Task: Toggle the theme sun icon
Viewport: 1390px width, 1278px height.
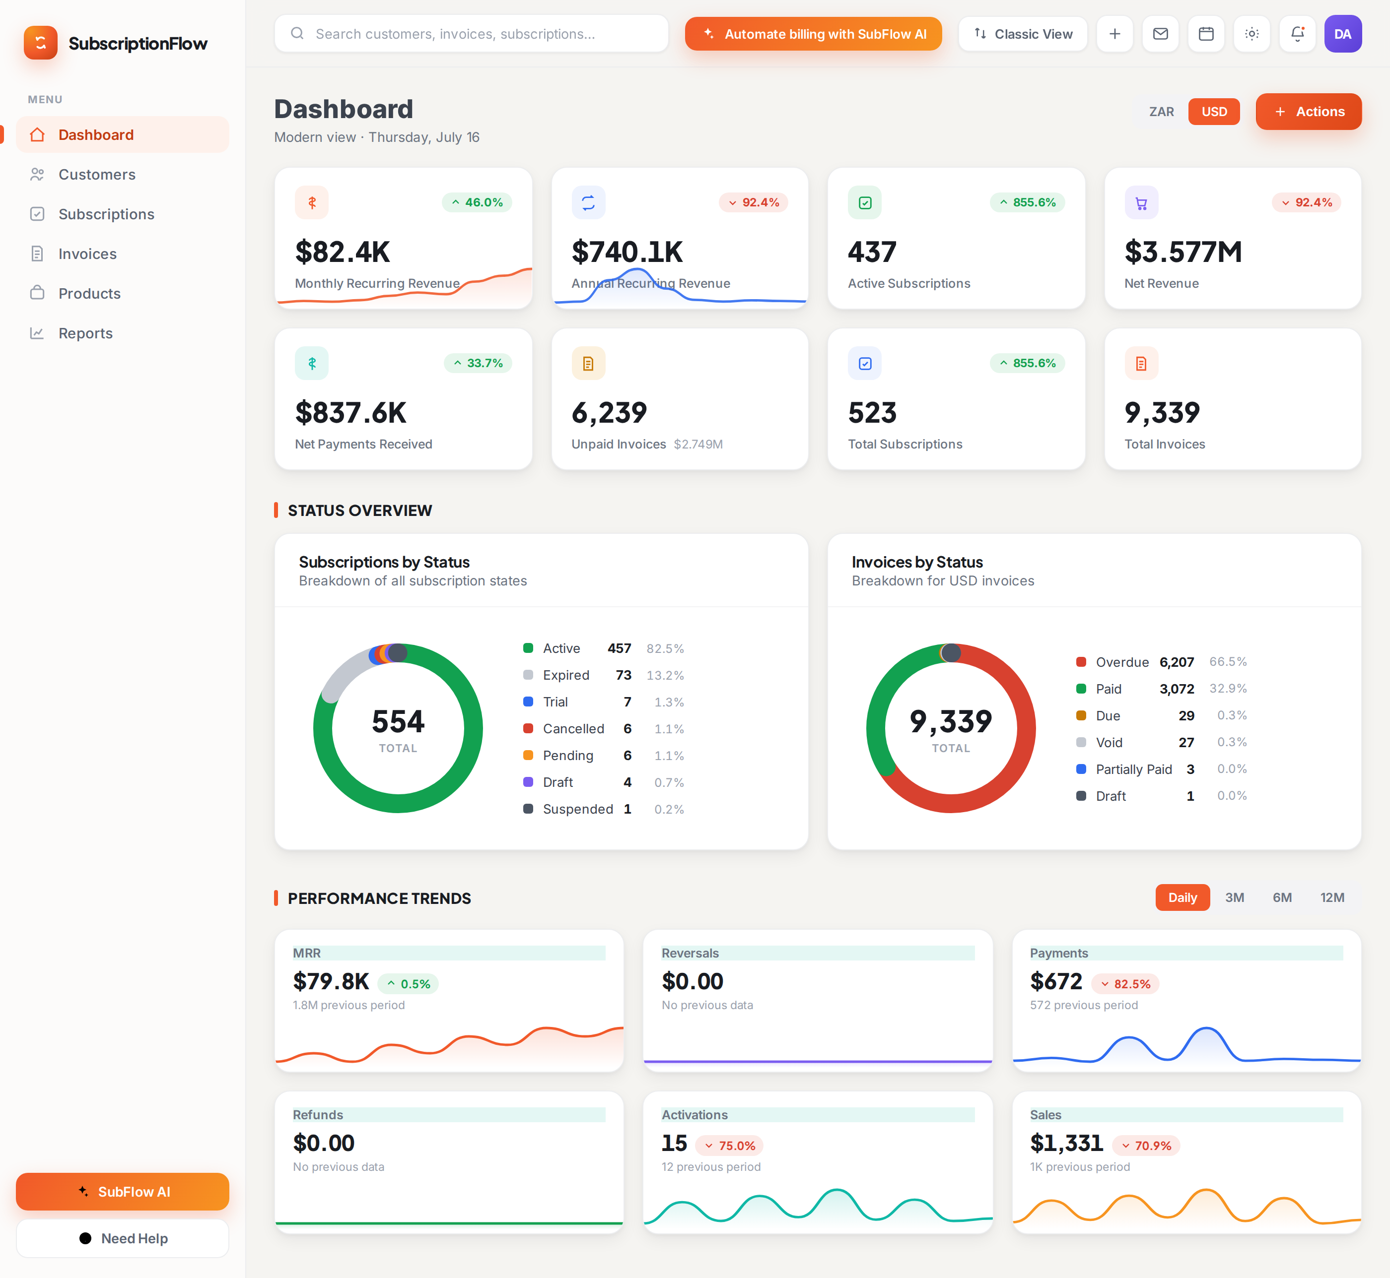Action: tap(1251, 34)
